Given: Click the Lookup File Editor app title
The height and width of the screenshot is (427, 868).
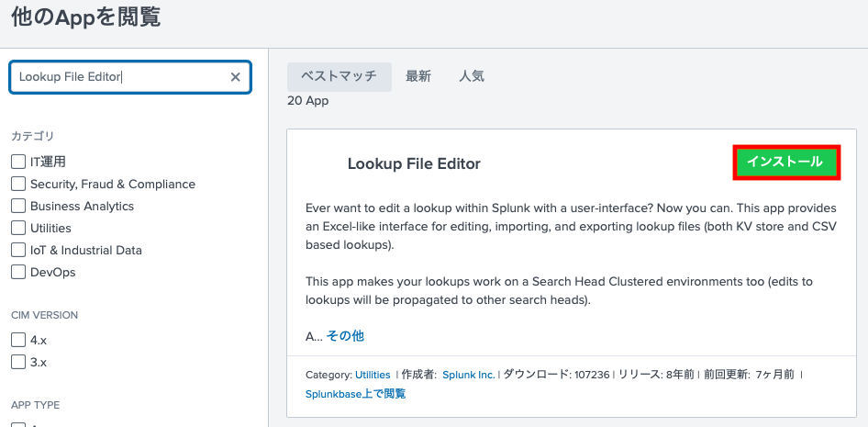Looking at the screenshot, I should [x=414, y=164].
